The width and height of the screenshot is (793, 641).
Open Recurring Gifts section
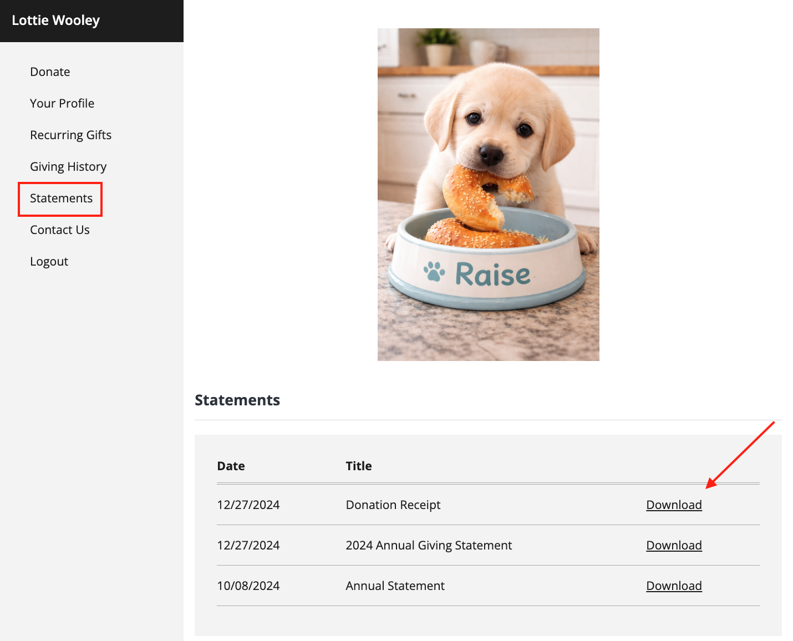71,135
